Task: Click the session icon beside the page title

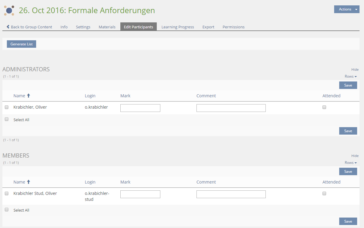Action: coord(9,10)
